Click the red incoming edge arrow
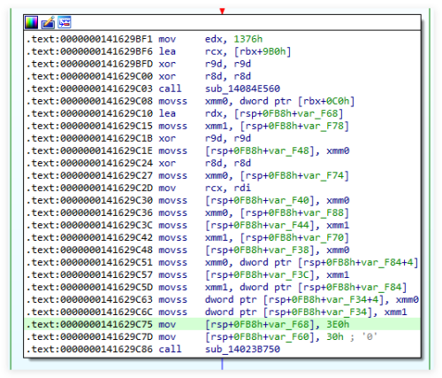Image resolution: width=442 pixels, height=378 pixels. pyautogui.click(x=222, y=12)
